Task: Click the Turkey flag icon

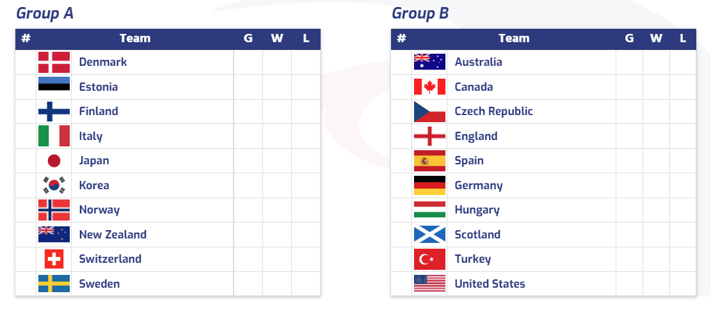Action: pyautogui.click(x=429, y=259)
